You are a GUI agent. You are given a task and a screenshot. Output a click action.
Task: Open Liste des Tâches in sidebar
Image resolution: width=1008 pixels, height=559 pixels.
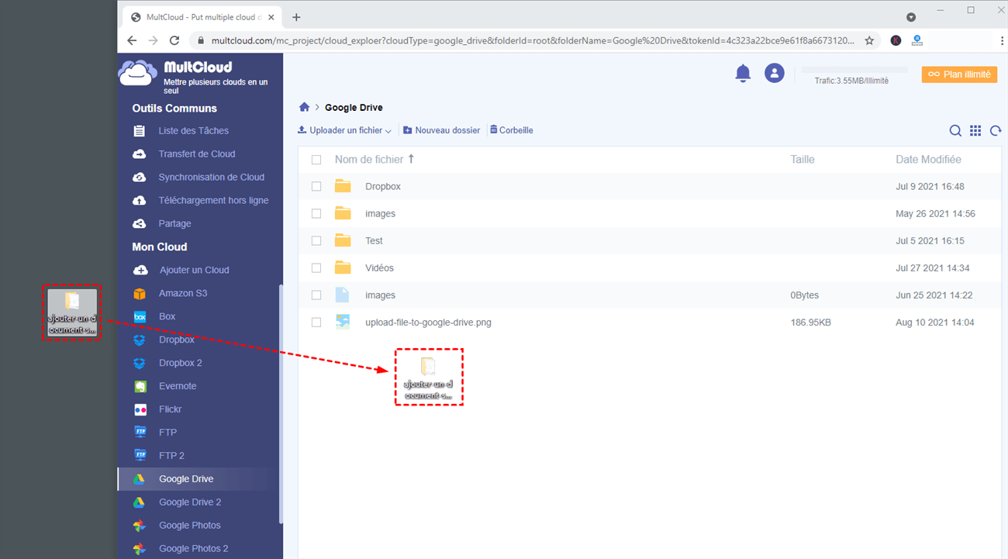pyautogui.click(x=193, y=131)
